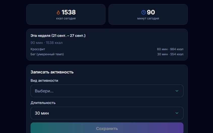This screenshot has width=213, height=133.
Task: Click the clock icon next to 90
Action: (x=143, y=12)
